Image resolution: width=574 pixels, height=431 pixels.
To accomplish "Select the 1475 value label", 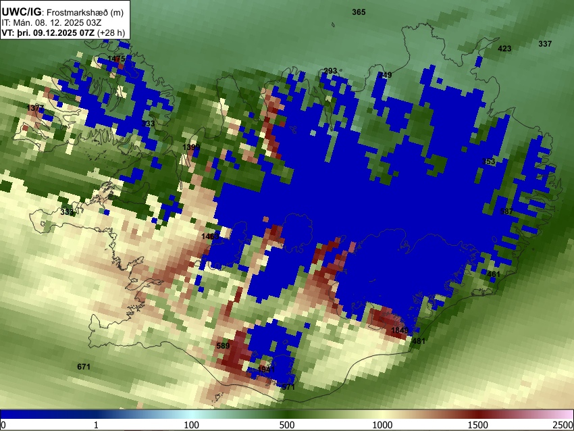I will [x=116, y=59].
